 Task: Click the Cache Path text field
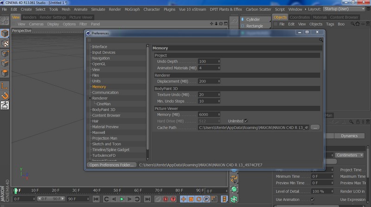(x=253, y=128)
